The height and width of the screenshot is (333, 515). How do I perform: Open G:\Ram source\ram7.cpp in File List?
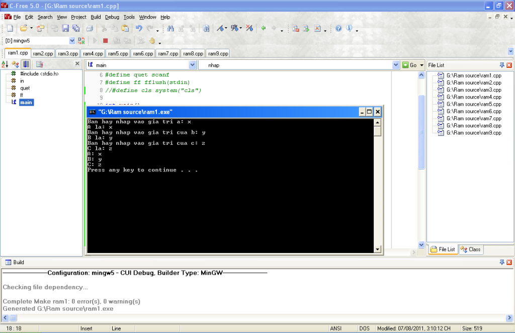tap(473, 119)
